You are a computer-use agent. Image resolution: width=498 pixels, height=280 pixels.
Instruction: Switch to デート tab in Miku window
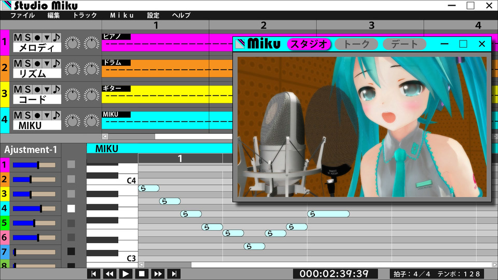(404, 44)
